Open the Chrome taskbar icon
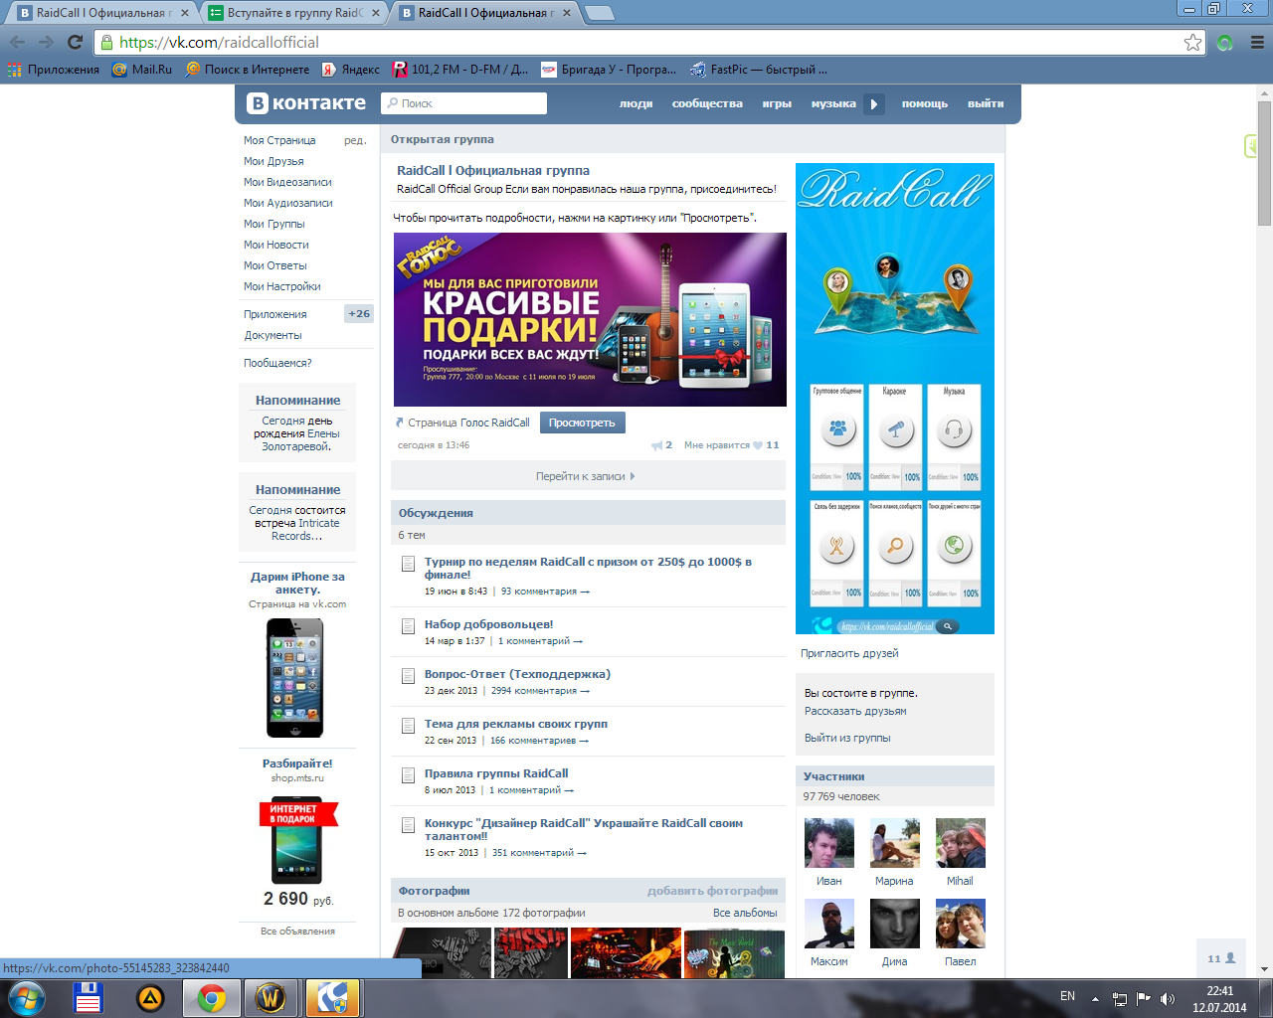The height and width of the screenshot is (1018, 1273). 211,998
